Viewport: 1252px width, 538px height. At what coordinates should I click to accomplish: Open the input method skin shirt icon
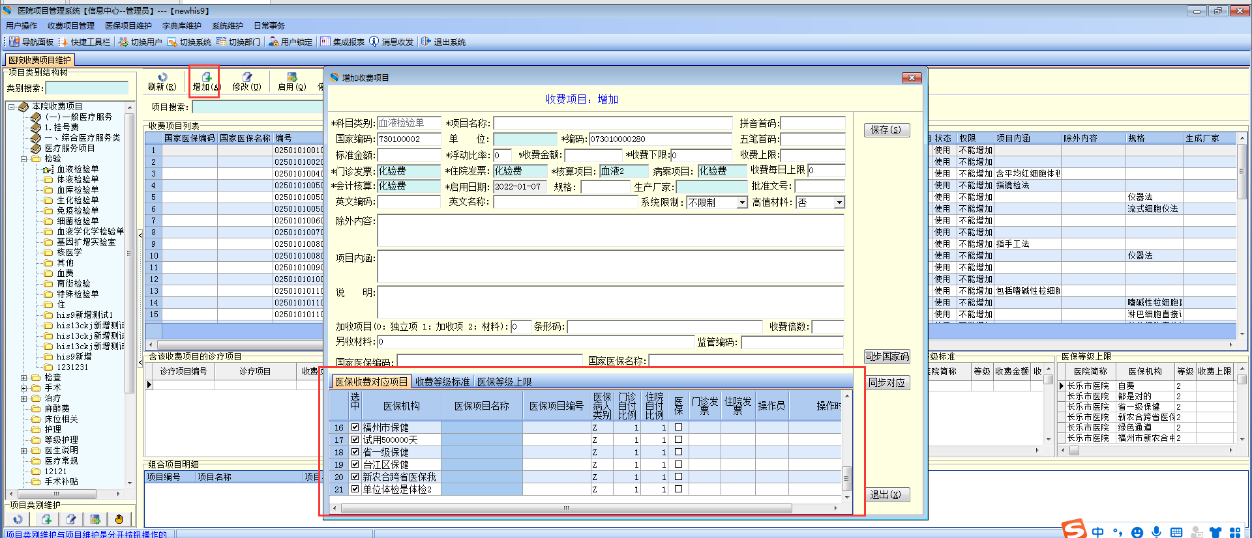[x=1215, y=532]
